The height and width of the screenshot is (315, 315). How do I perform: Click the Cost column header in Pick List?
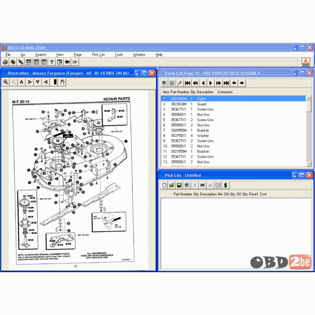coord(263,194)
